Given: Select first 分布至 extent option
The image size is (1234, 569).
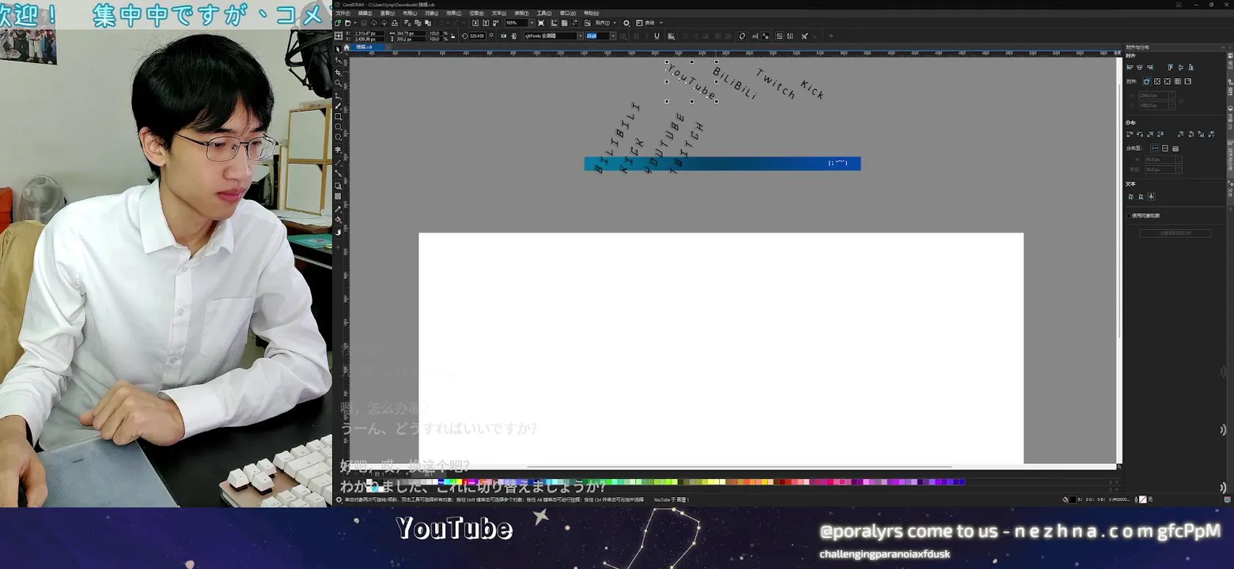Looking at the screenshot, I should (x=1155, y=149).
